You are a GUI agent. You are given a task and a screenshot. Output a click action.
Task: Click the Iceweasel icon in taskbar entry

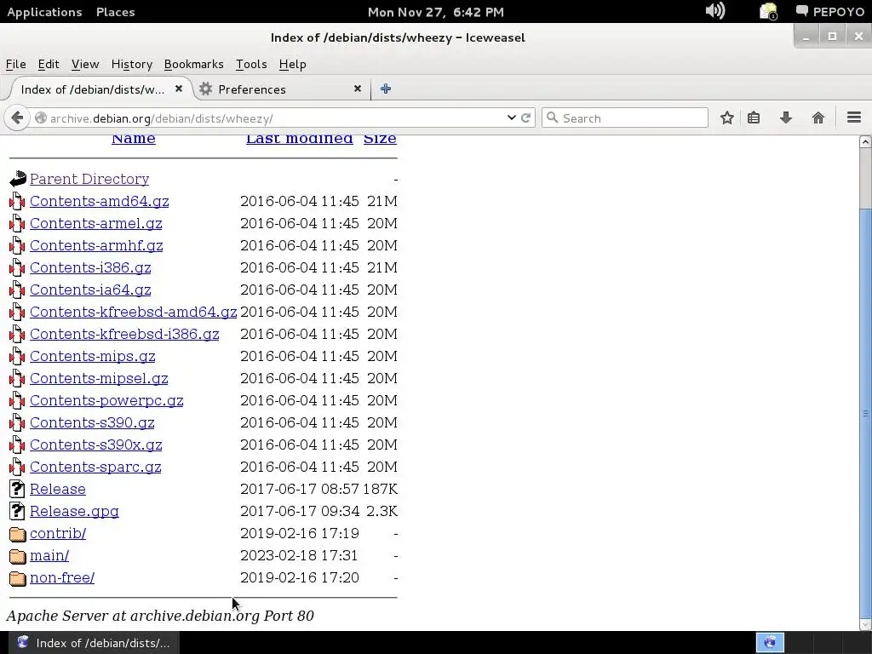click(x=23, y=642)
